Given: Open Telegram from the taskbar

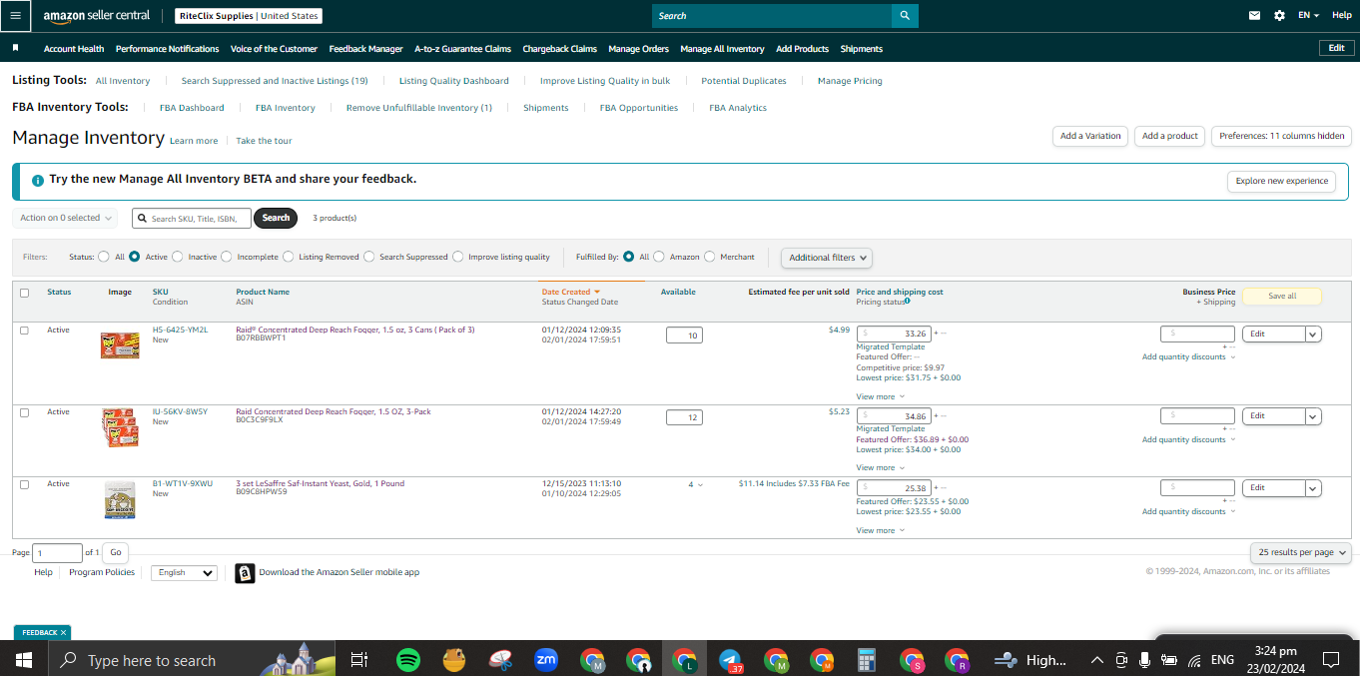Looking at the screenshot, I should pyautogui.click(x=731, y=660).
